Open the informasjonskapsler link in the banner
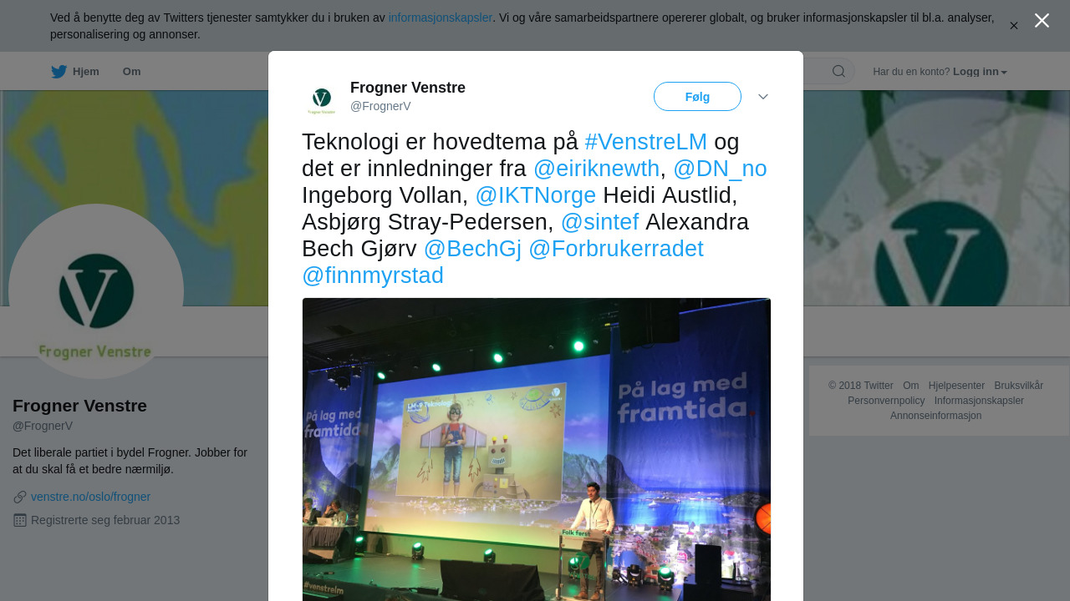 (441, 18)
